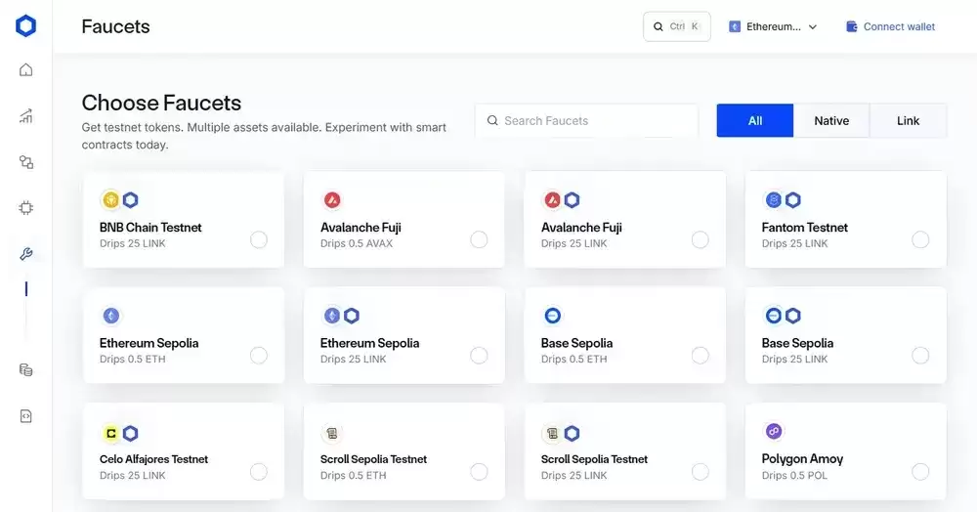The width and height of the screenshot is (977, 512).
Task: Select Ethereum Sepolia 0.5 ETH radio button
Action: pyautogui.click(x=259, y=356)
